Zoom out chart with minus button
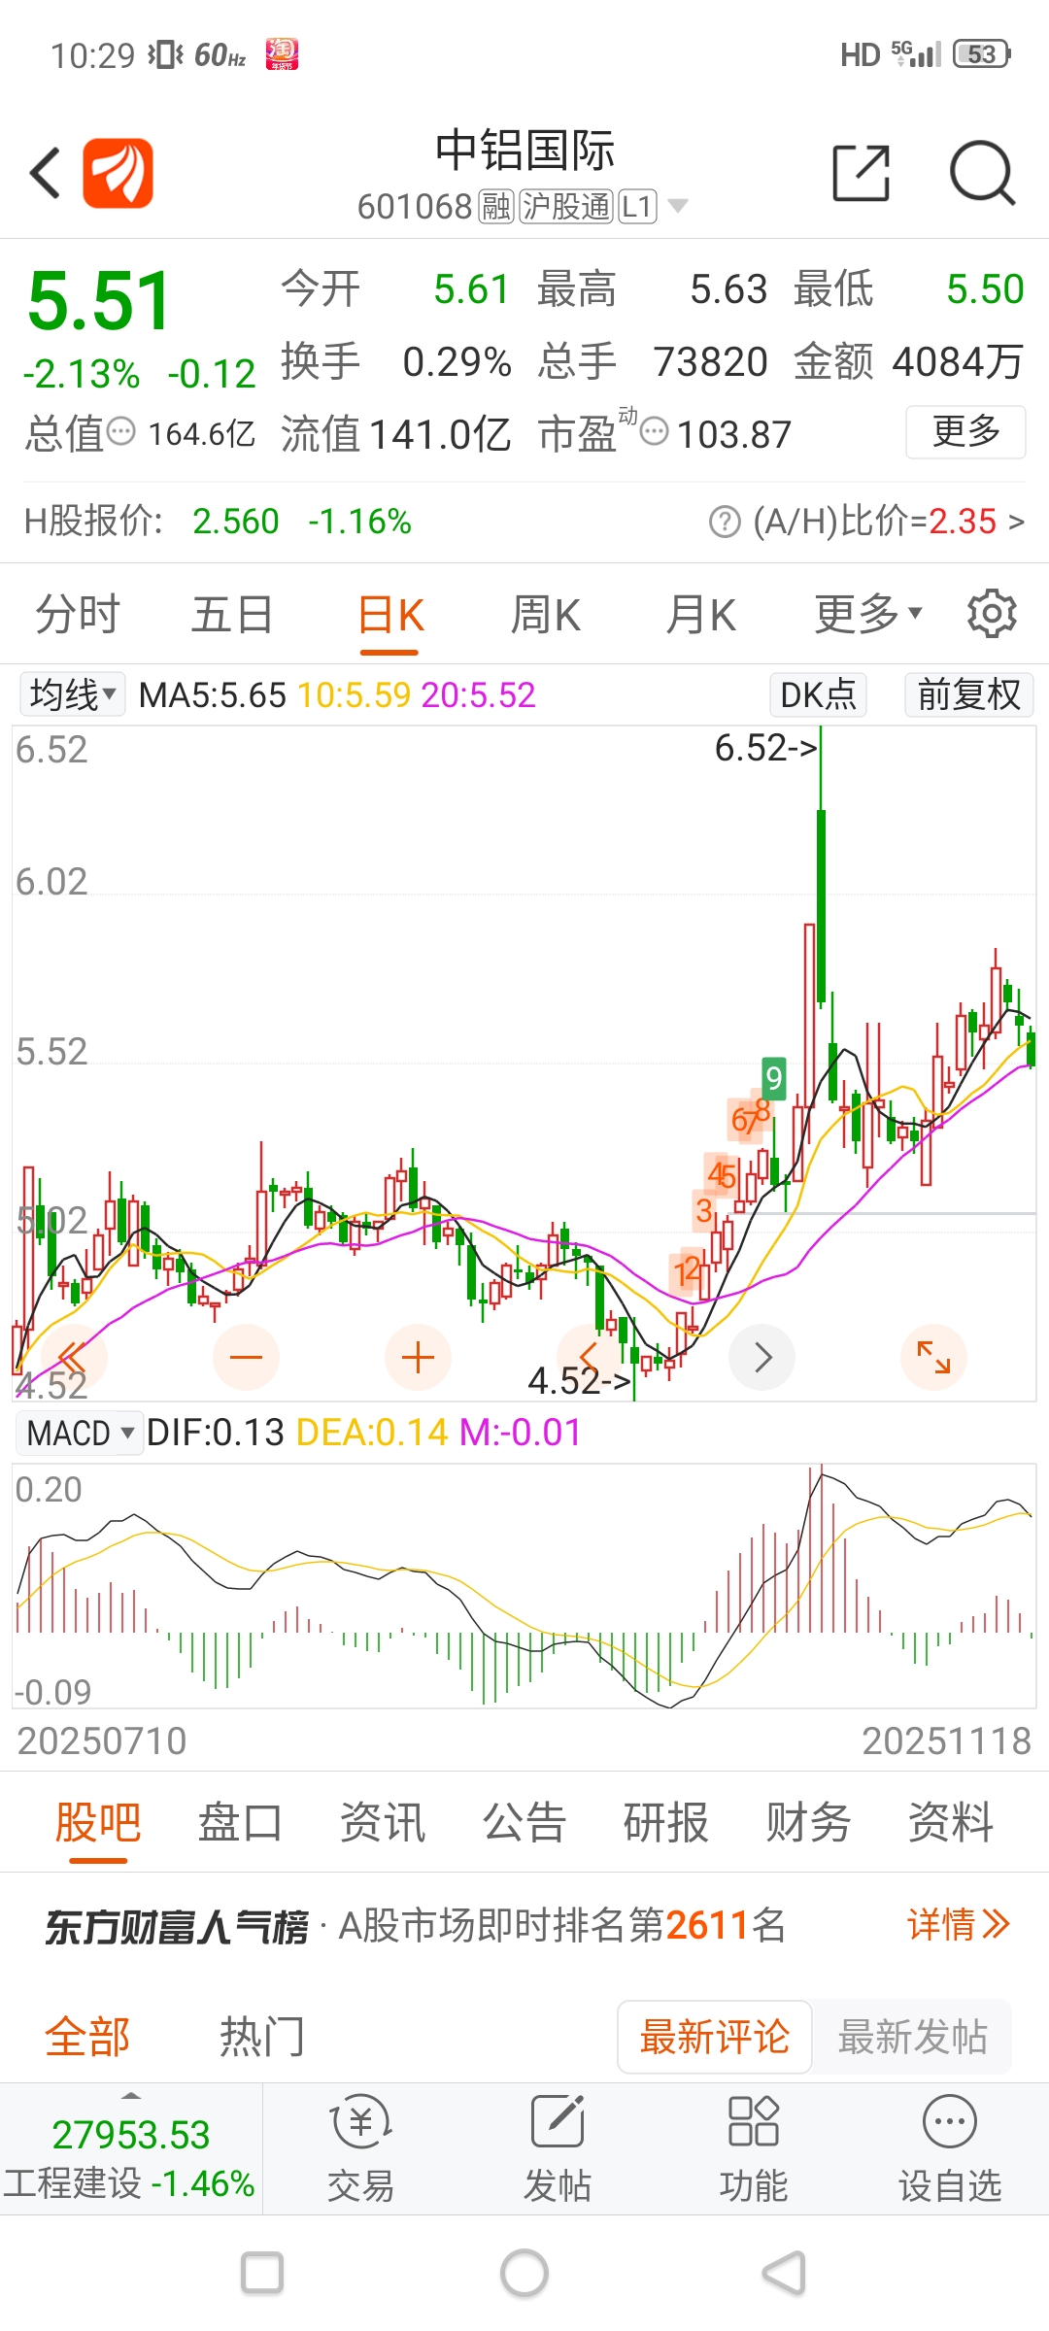 (x=246, y=1357)
